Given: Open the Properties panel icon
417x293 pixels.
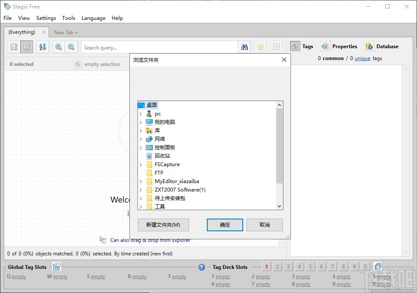Looking at the screenshot, I should 325,46.
